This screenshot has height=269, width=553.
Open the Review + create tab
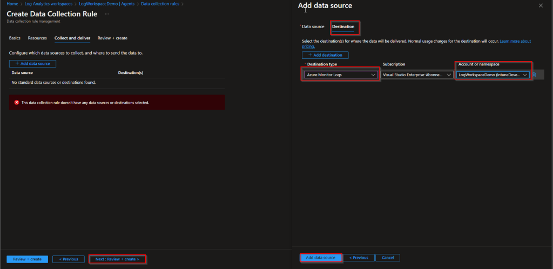coord(112,38)
